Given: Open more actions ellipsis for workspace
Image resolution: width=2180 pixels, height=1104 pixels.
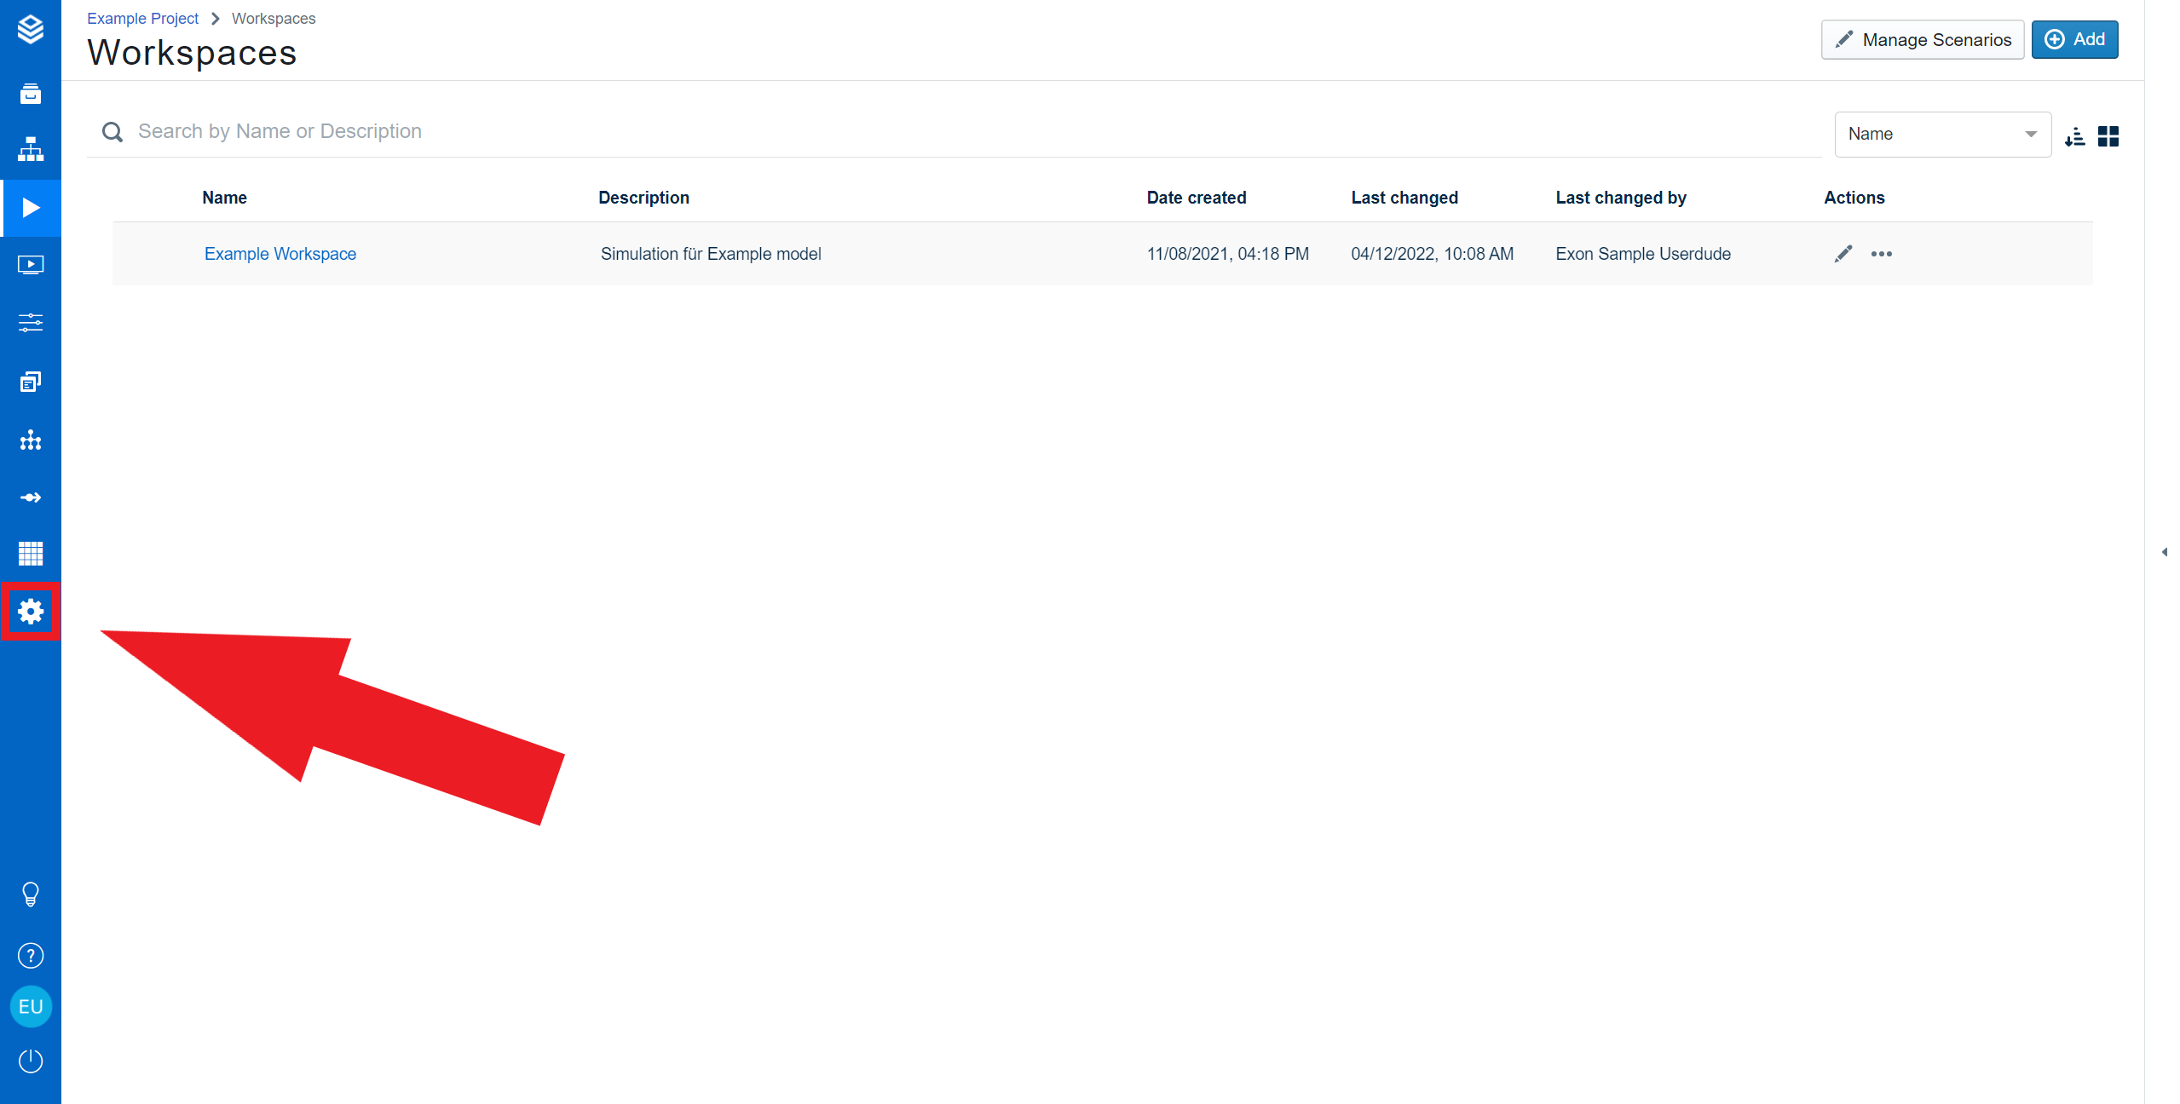Looking at the screenshot, I should coord(1882,254).
